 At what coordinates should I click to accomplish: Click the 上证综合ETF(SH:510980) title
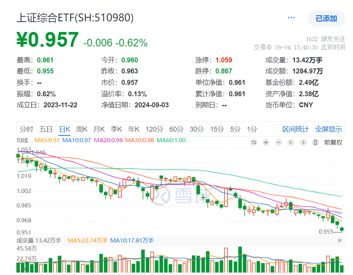click(75, 18)
